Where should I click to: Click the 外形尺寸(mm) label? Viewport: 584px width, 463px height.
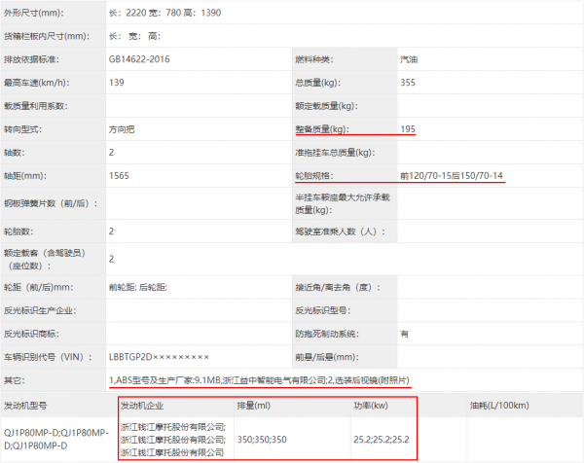tap(34, 13)
